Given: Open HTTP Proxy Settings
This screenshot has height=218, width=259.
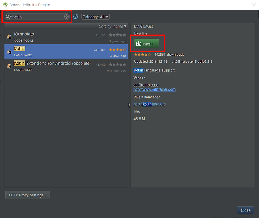Looking at the screenshot, I should pyautogui.click(x=27, y=195).
